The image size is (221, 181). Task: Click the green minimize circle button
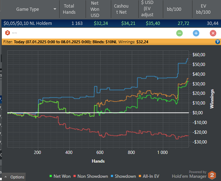[179, 33]
